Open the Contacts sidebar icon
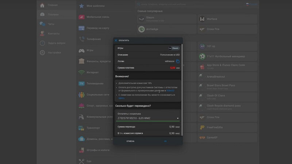The width and height of the screenshot is (292, 164). (42, 34)
